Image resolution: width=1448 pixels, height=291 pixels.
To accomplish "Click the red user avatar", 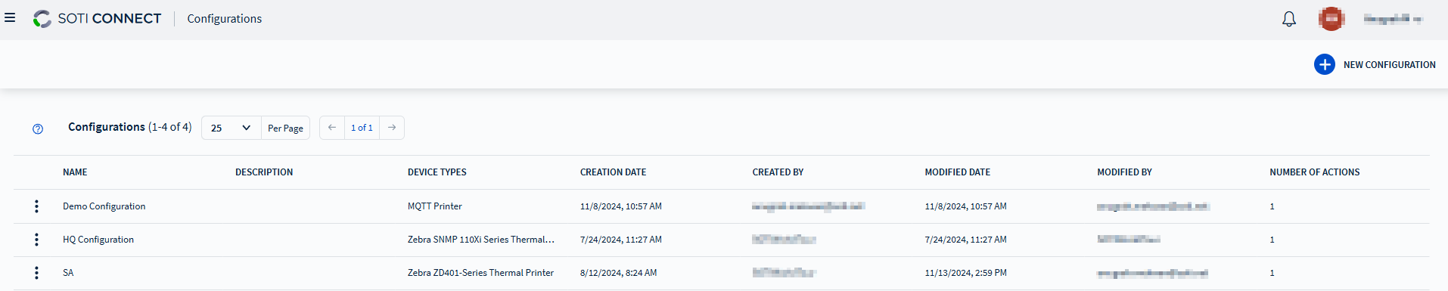I will click(x=1331, y=19).
